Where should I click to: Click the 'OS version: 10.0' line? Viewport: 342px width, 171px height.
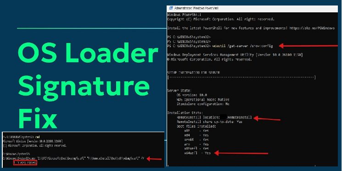pos(192,95)
